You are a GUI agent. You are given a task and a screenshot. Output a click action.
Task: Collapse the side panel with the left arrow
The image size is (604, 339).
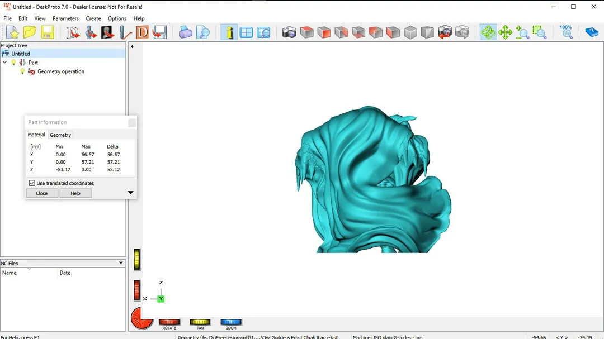[x=132, y=46]
